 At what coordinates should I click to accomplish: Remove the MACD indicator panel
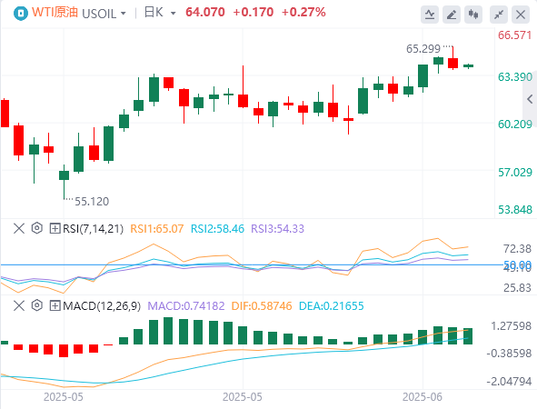19,305
